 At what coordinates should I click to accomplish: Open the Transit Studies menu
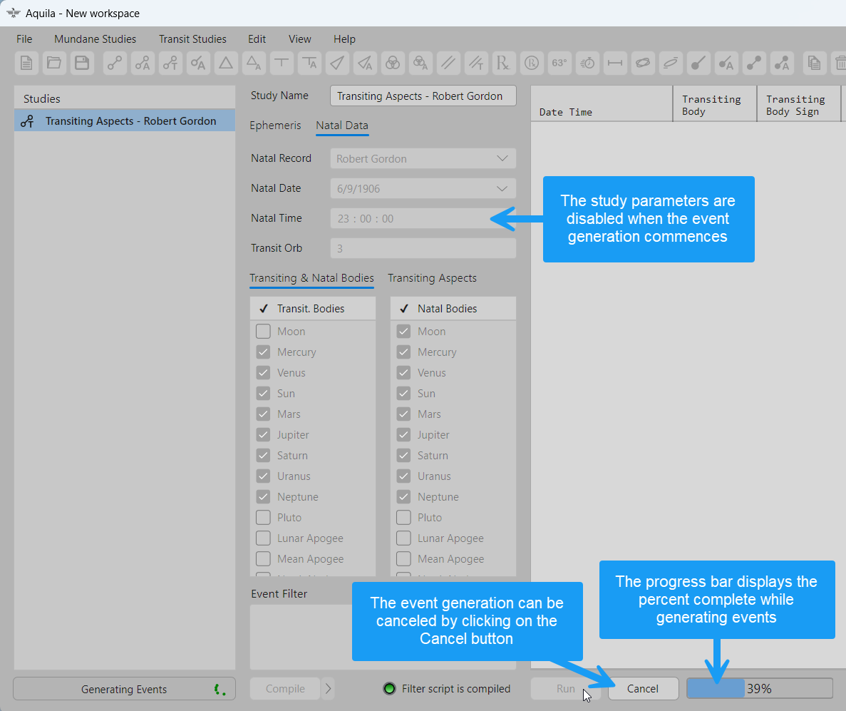click(192, 39)
